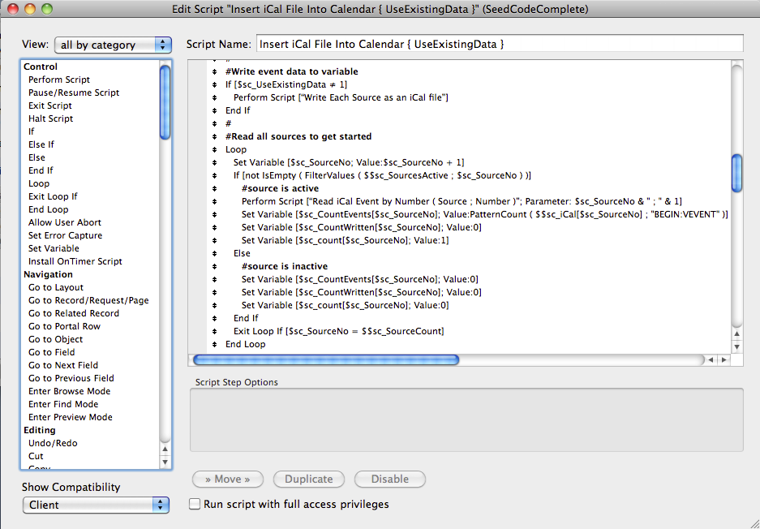Open the Show Compatibility Client dropdown
Viewport: 760px width, 529px height.
click(x=96, y=505)
